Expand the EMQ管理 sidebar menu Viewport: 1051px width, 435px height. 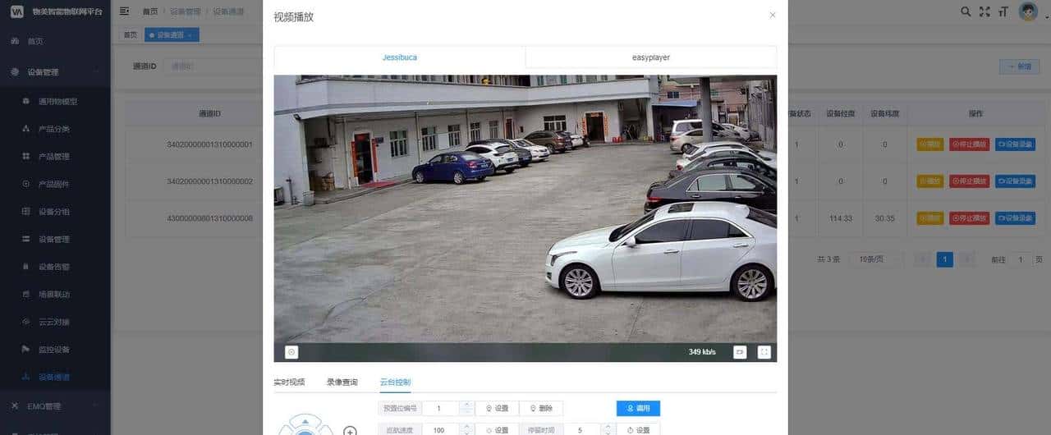coord(55,406)
